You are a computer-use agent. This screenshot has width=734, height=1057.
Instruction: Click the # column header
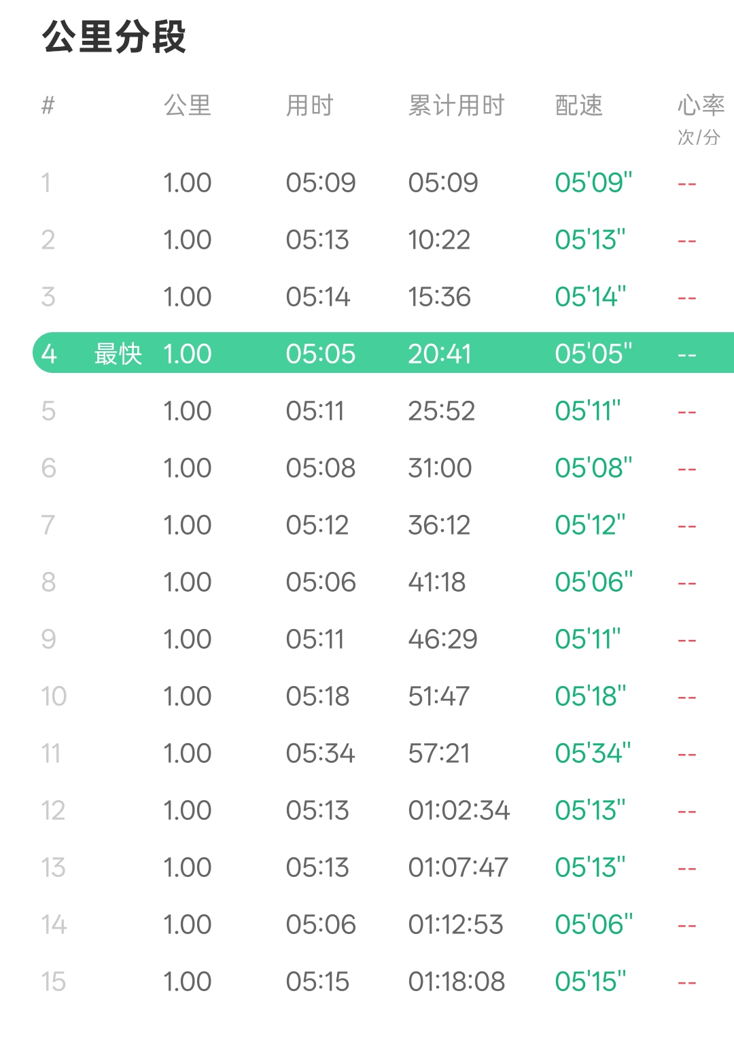(x=48, y=105)
